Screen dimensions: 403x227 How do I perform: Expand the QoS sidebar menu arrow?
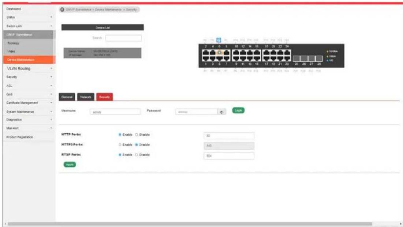(51, 94)
